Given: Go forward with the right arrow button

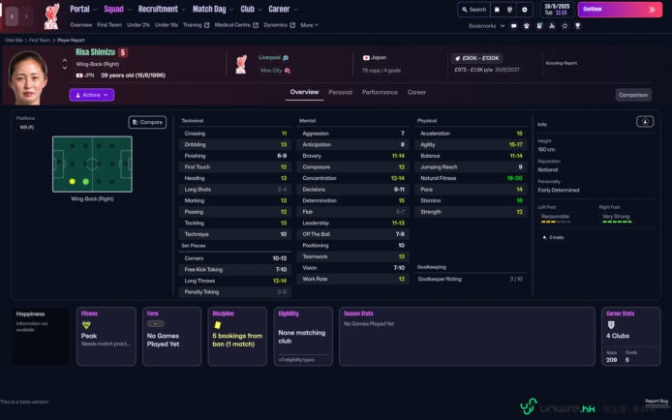Looking at the screenshot, I should [x=26, y=16].
